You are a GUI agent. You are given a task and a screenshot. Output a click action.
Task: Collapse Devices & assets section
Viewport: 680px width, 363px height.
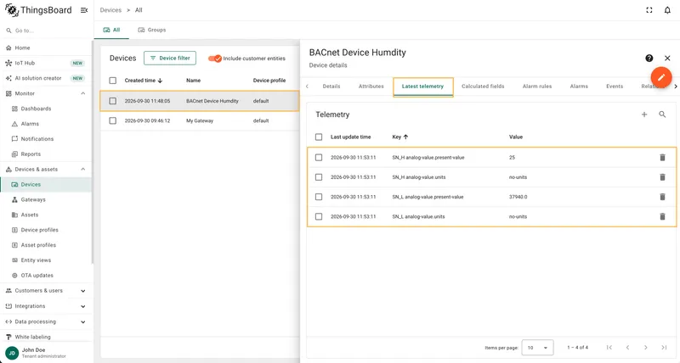(82, 169)
